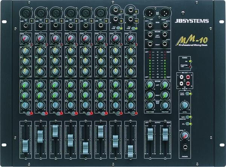Toggle the channel 2 PFL button
The height and width of the screenshot is (167, 226).
pos(44,113)
